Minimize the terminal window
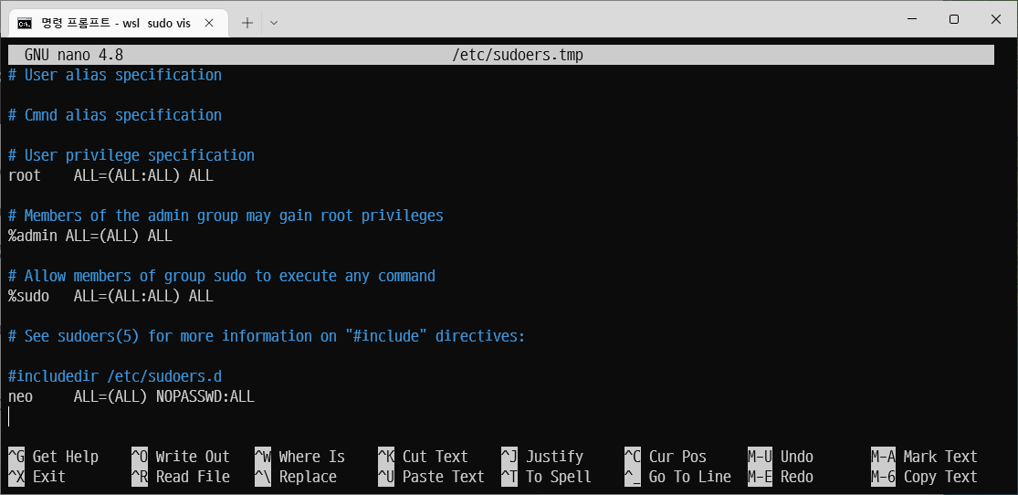 [912, 19]
